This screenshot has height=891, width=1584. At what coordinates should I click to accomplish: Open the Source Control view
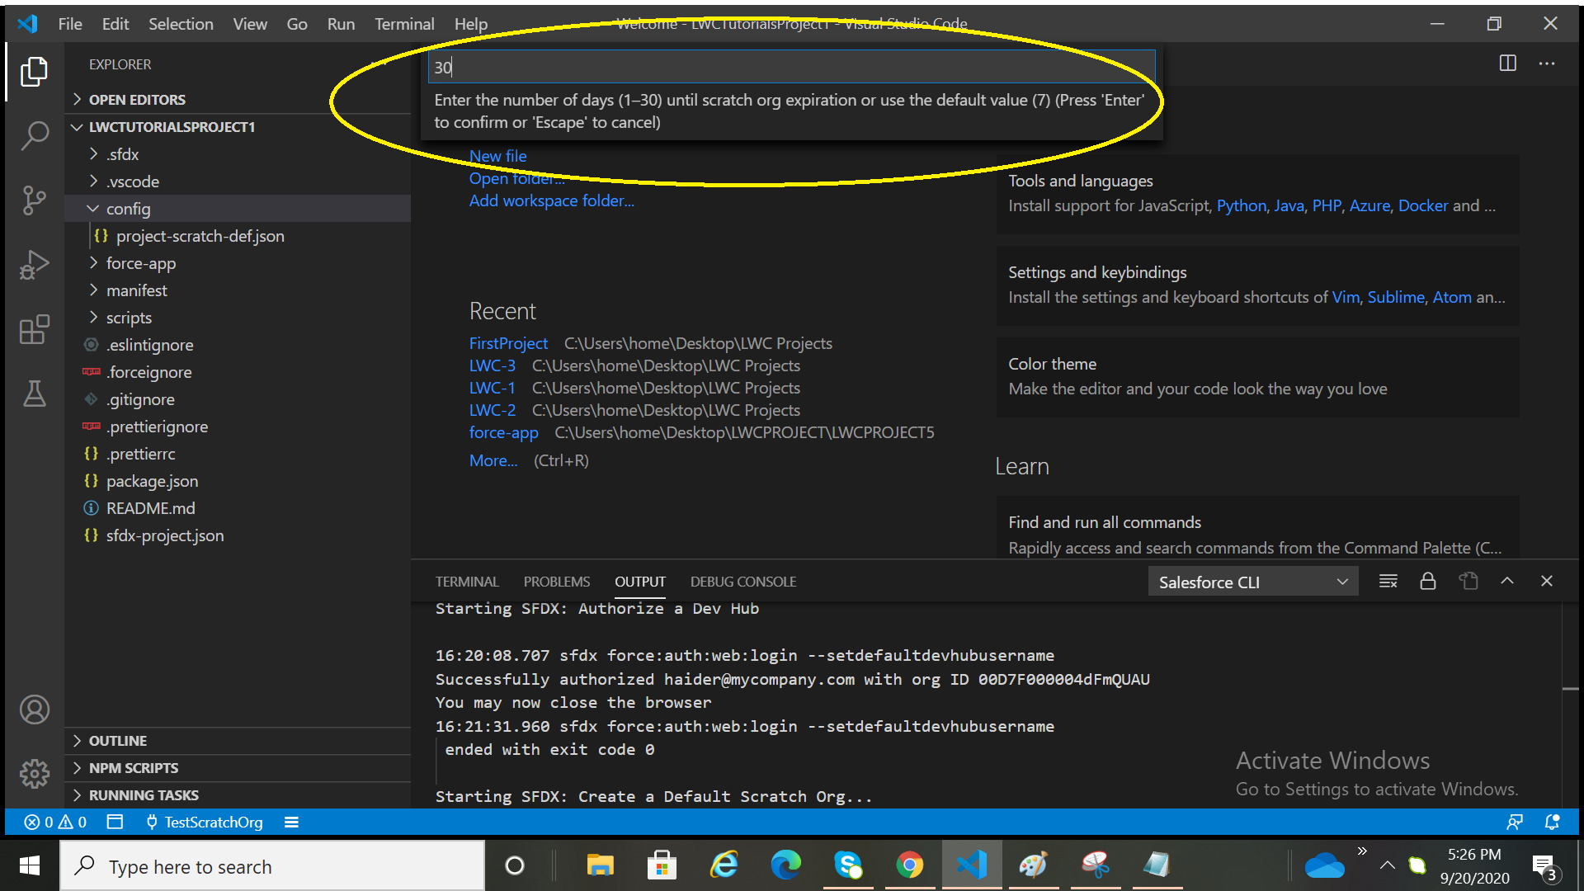(x=34, y=200)
